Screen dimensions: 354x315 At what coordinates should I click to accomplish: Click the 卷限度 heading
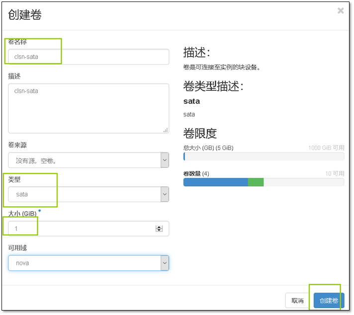click(200, 134)
